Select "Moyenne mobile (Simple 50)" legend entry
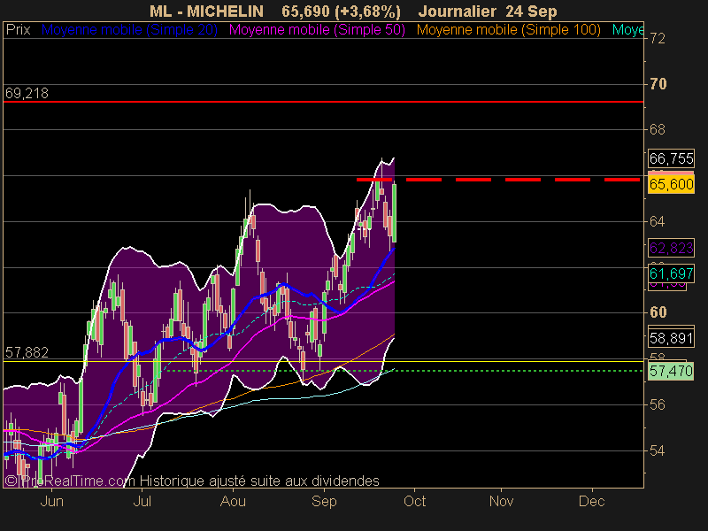 317,30
